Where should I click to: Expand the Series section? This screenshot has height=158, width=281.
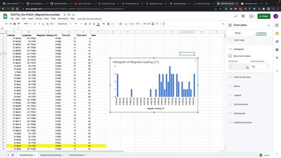tap(249, 86)
